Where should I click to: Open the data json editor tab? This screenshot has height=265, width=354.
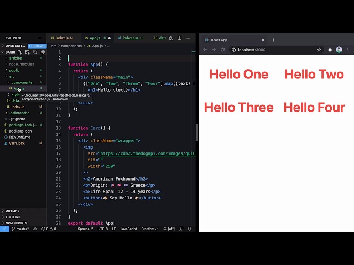click(160, 38)
